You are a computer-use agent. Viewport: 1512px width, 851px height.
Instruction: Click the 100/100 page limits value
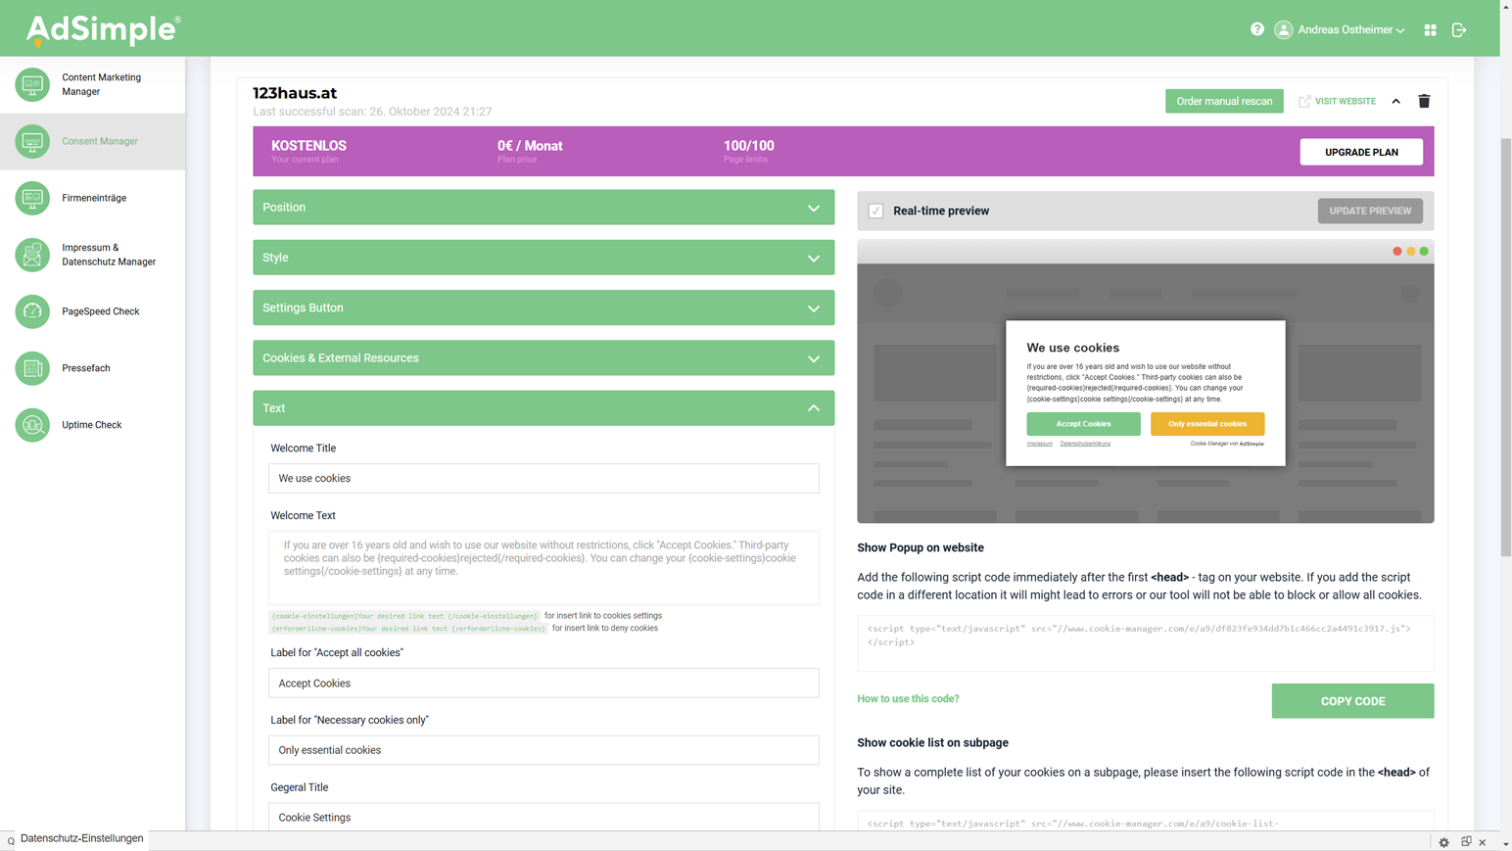[x=748, y=146]
